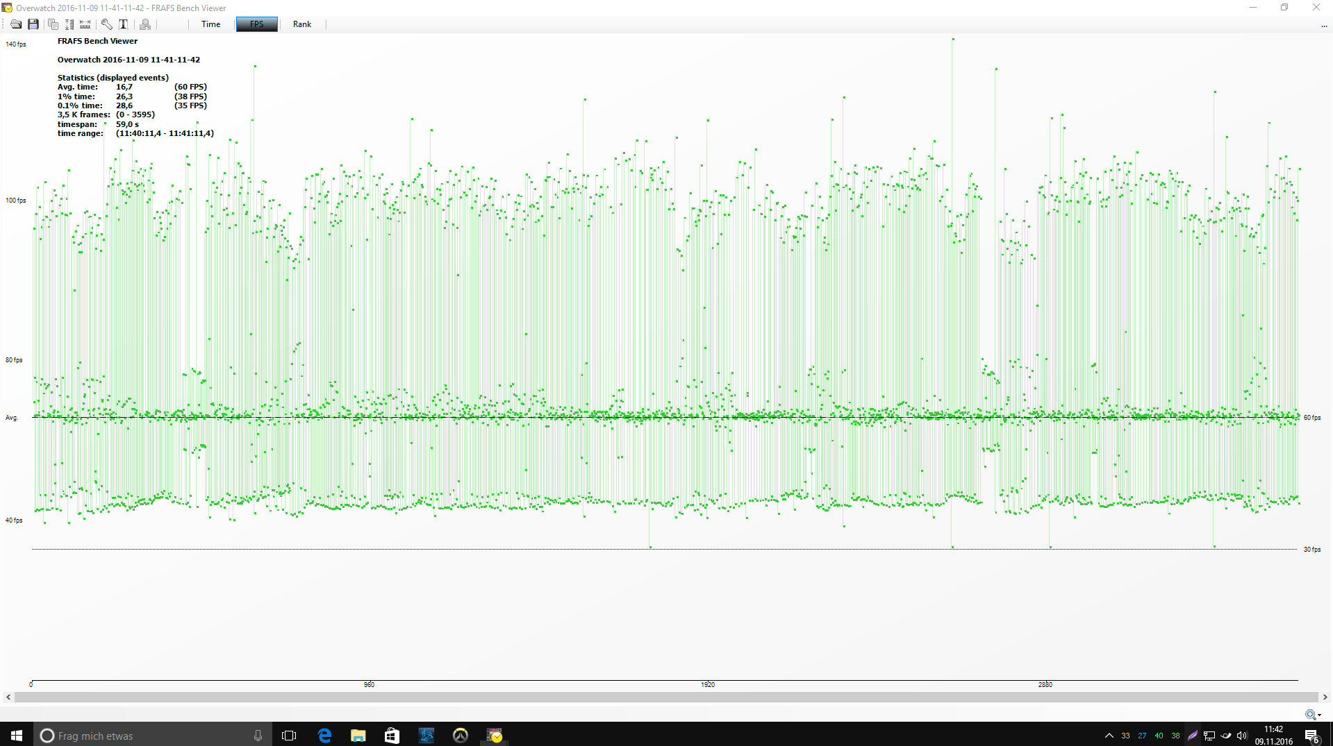This screenshot has height=746, width=1333.
Task: Click the yellow 33 temperature tray value
Action: (1125, 736)
